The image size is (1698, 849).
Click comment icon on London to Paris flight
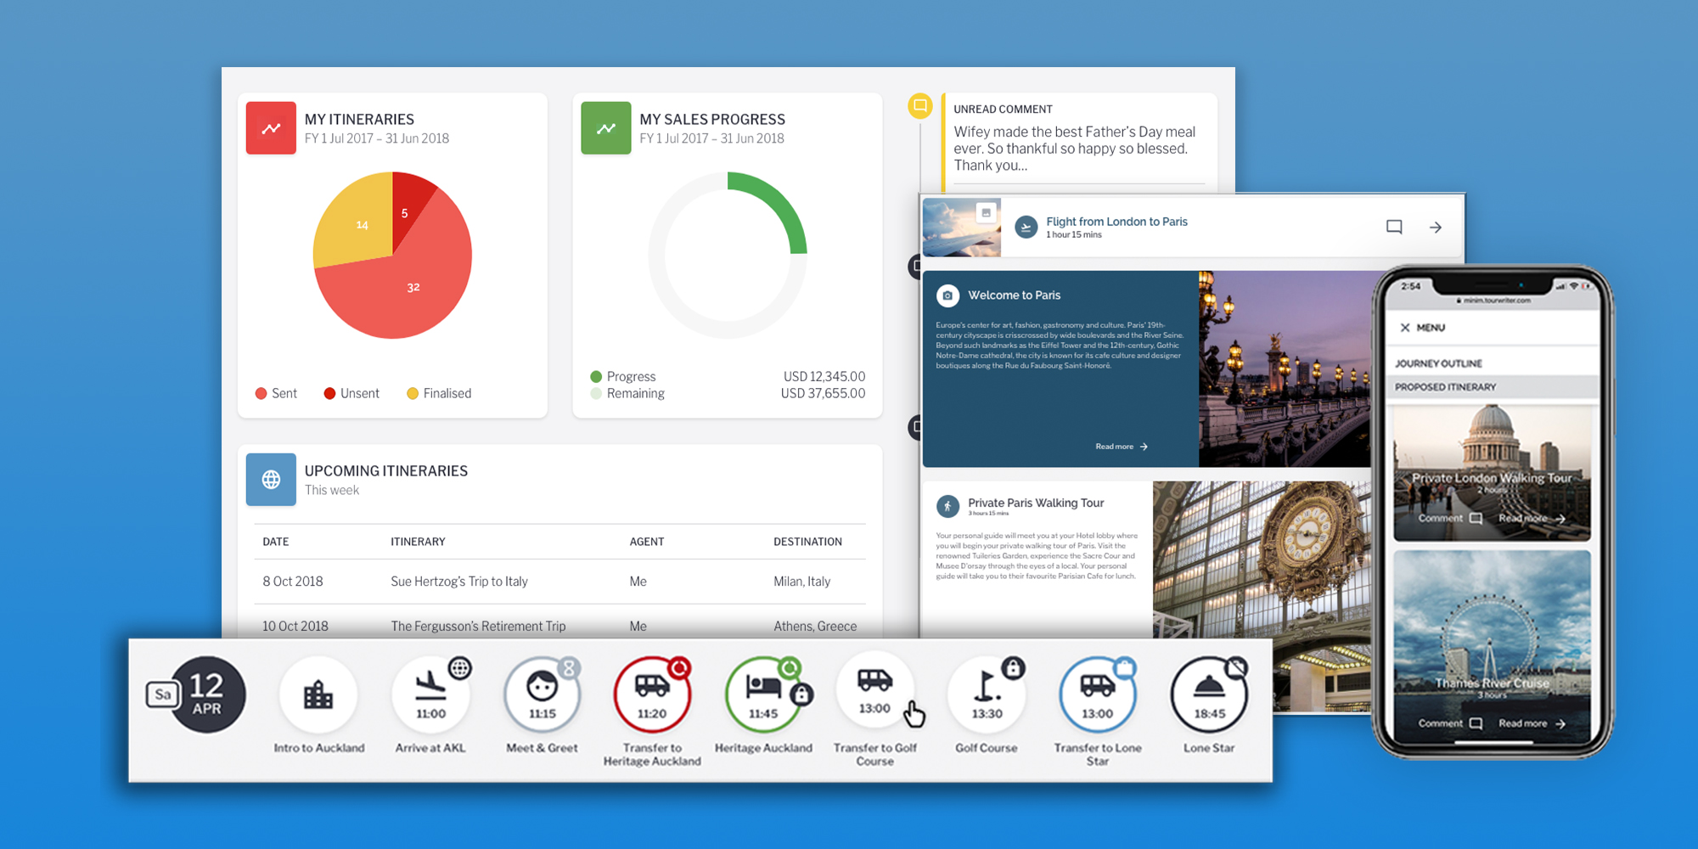[x=1394, y=228]
